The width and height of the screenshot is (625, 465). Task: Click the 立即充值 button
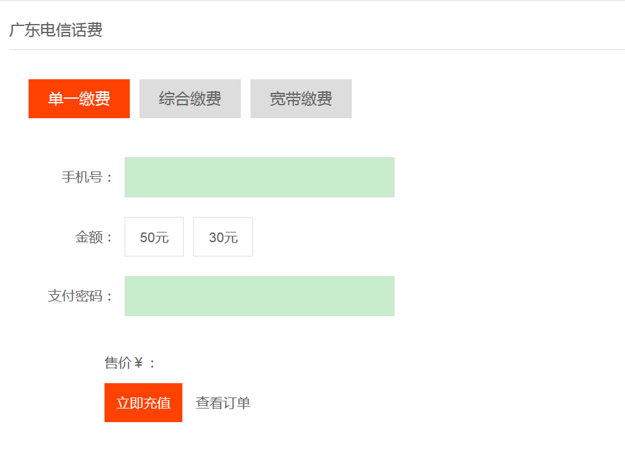(143, 403)
